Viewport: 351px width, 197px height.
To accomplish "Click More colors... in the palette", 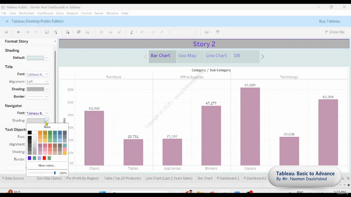I will coord(47,166).
